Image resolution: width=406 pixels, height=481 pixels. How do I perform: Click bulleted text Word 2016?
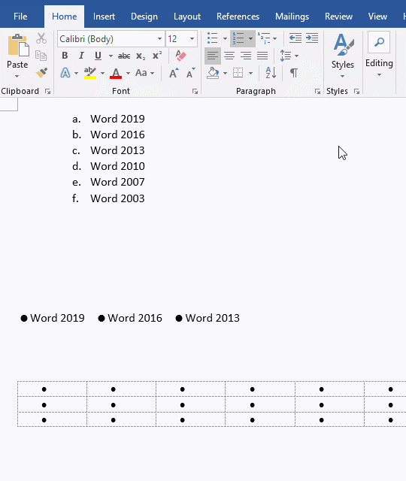point(135,318)
